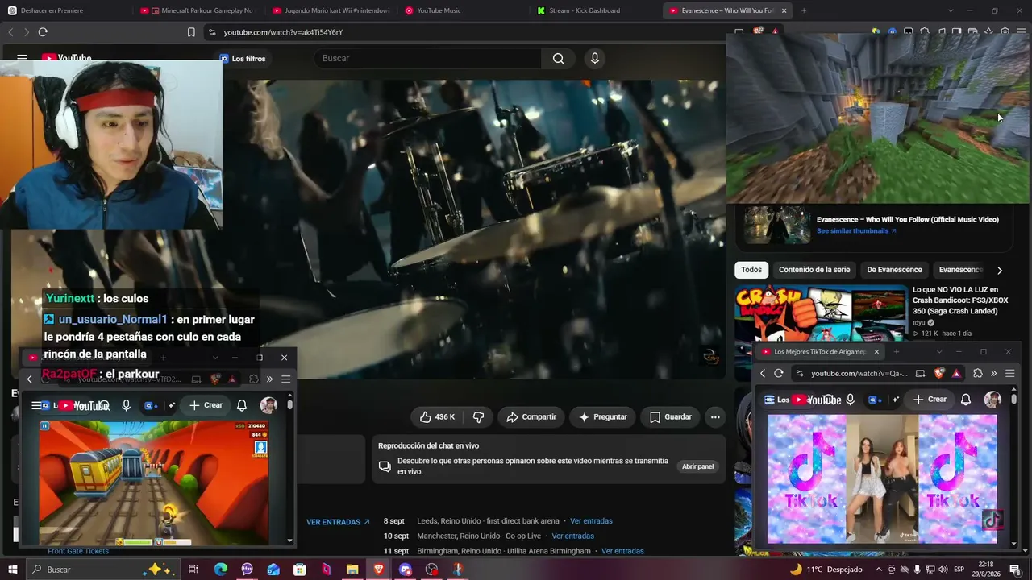Like the video with 436 K likes
1032x580 pixels.
(x=436, y=417)
